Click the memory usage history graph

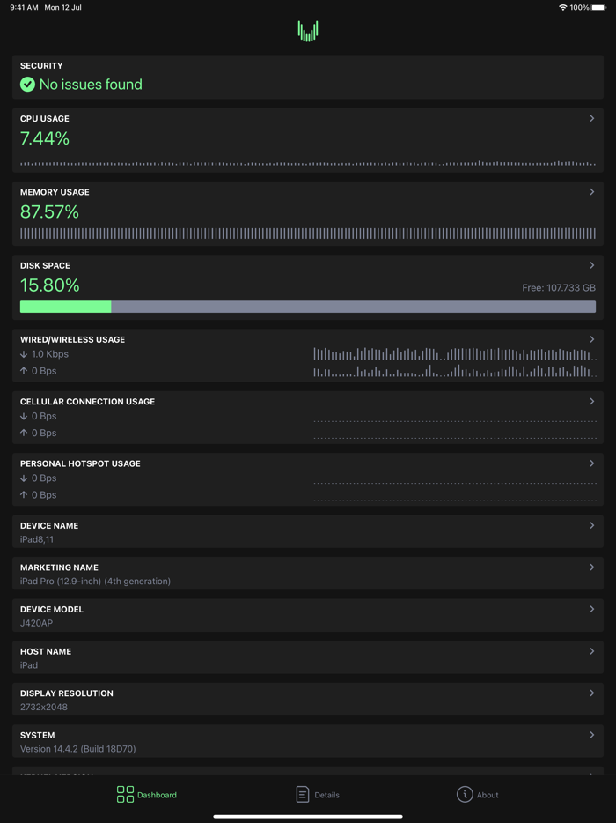click(x=308, y=234)
